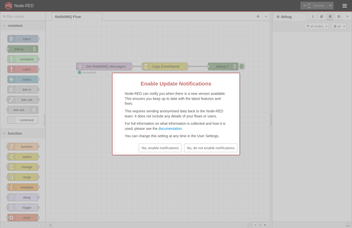Collapse the function palette category
Viewport: 352px width, 228px height.
tap(4, 133)
